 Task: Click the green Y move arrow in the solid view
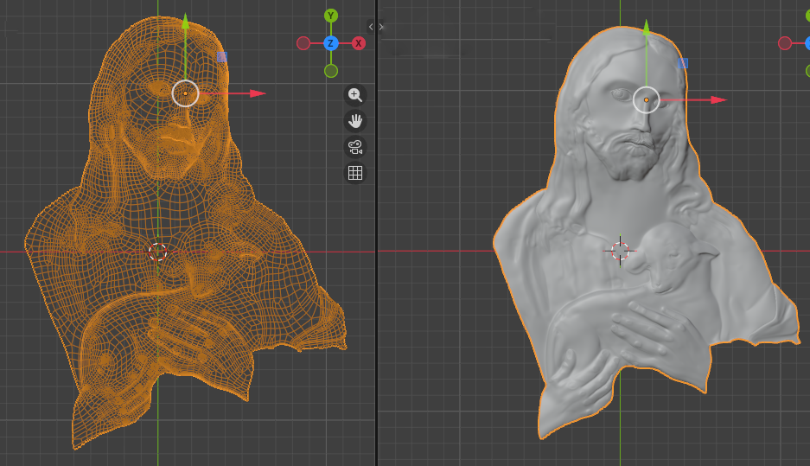(x=646, y=29)
